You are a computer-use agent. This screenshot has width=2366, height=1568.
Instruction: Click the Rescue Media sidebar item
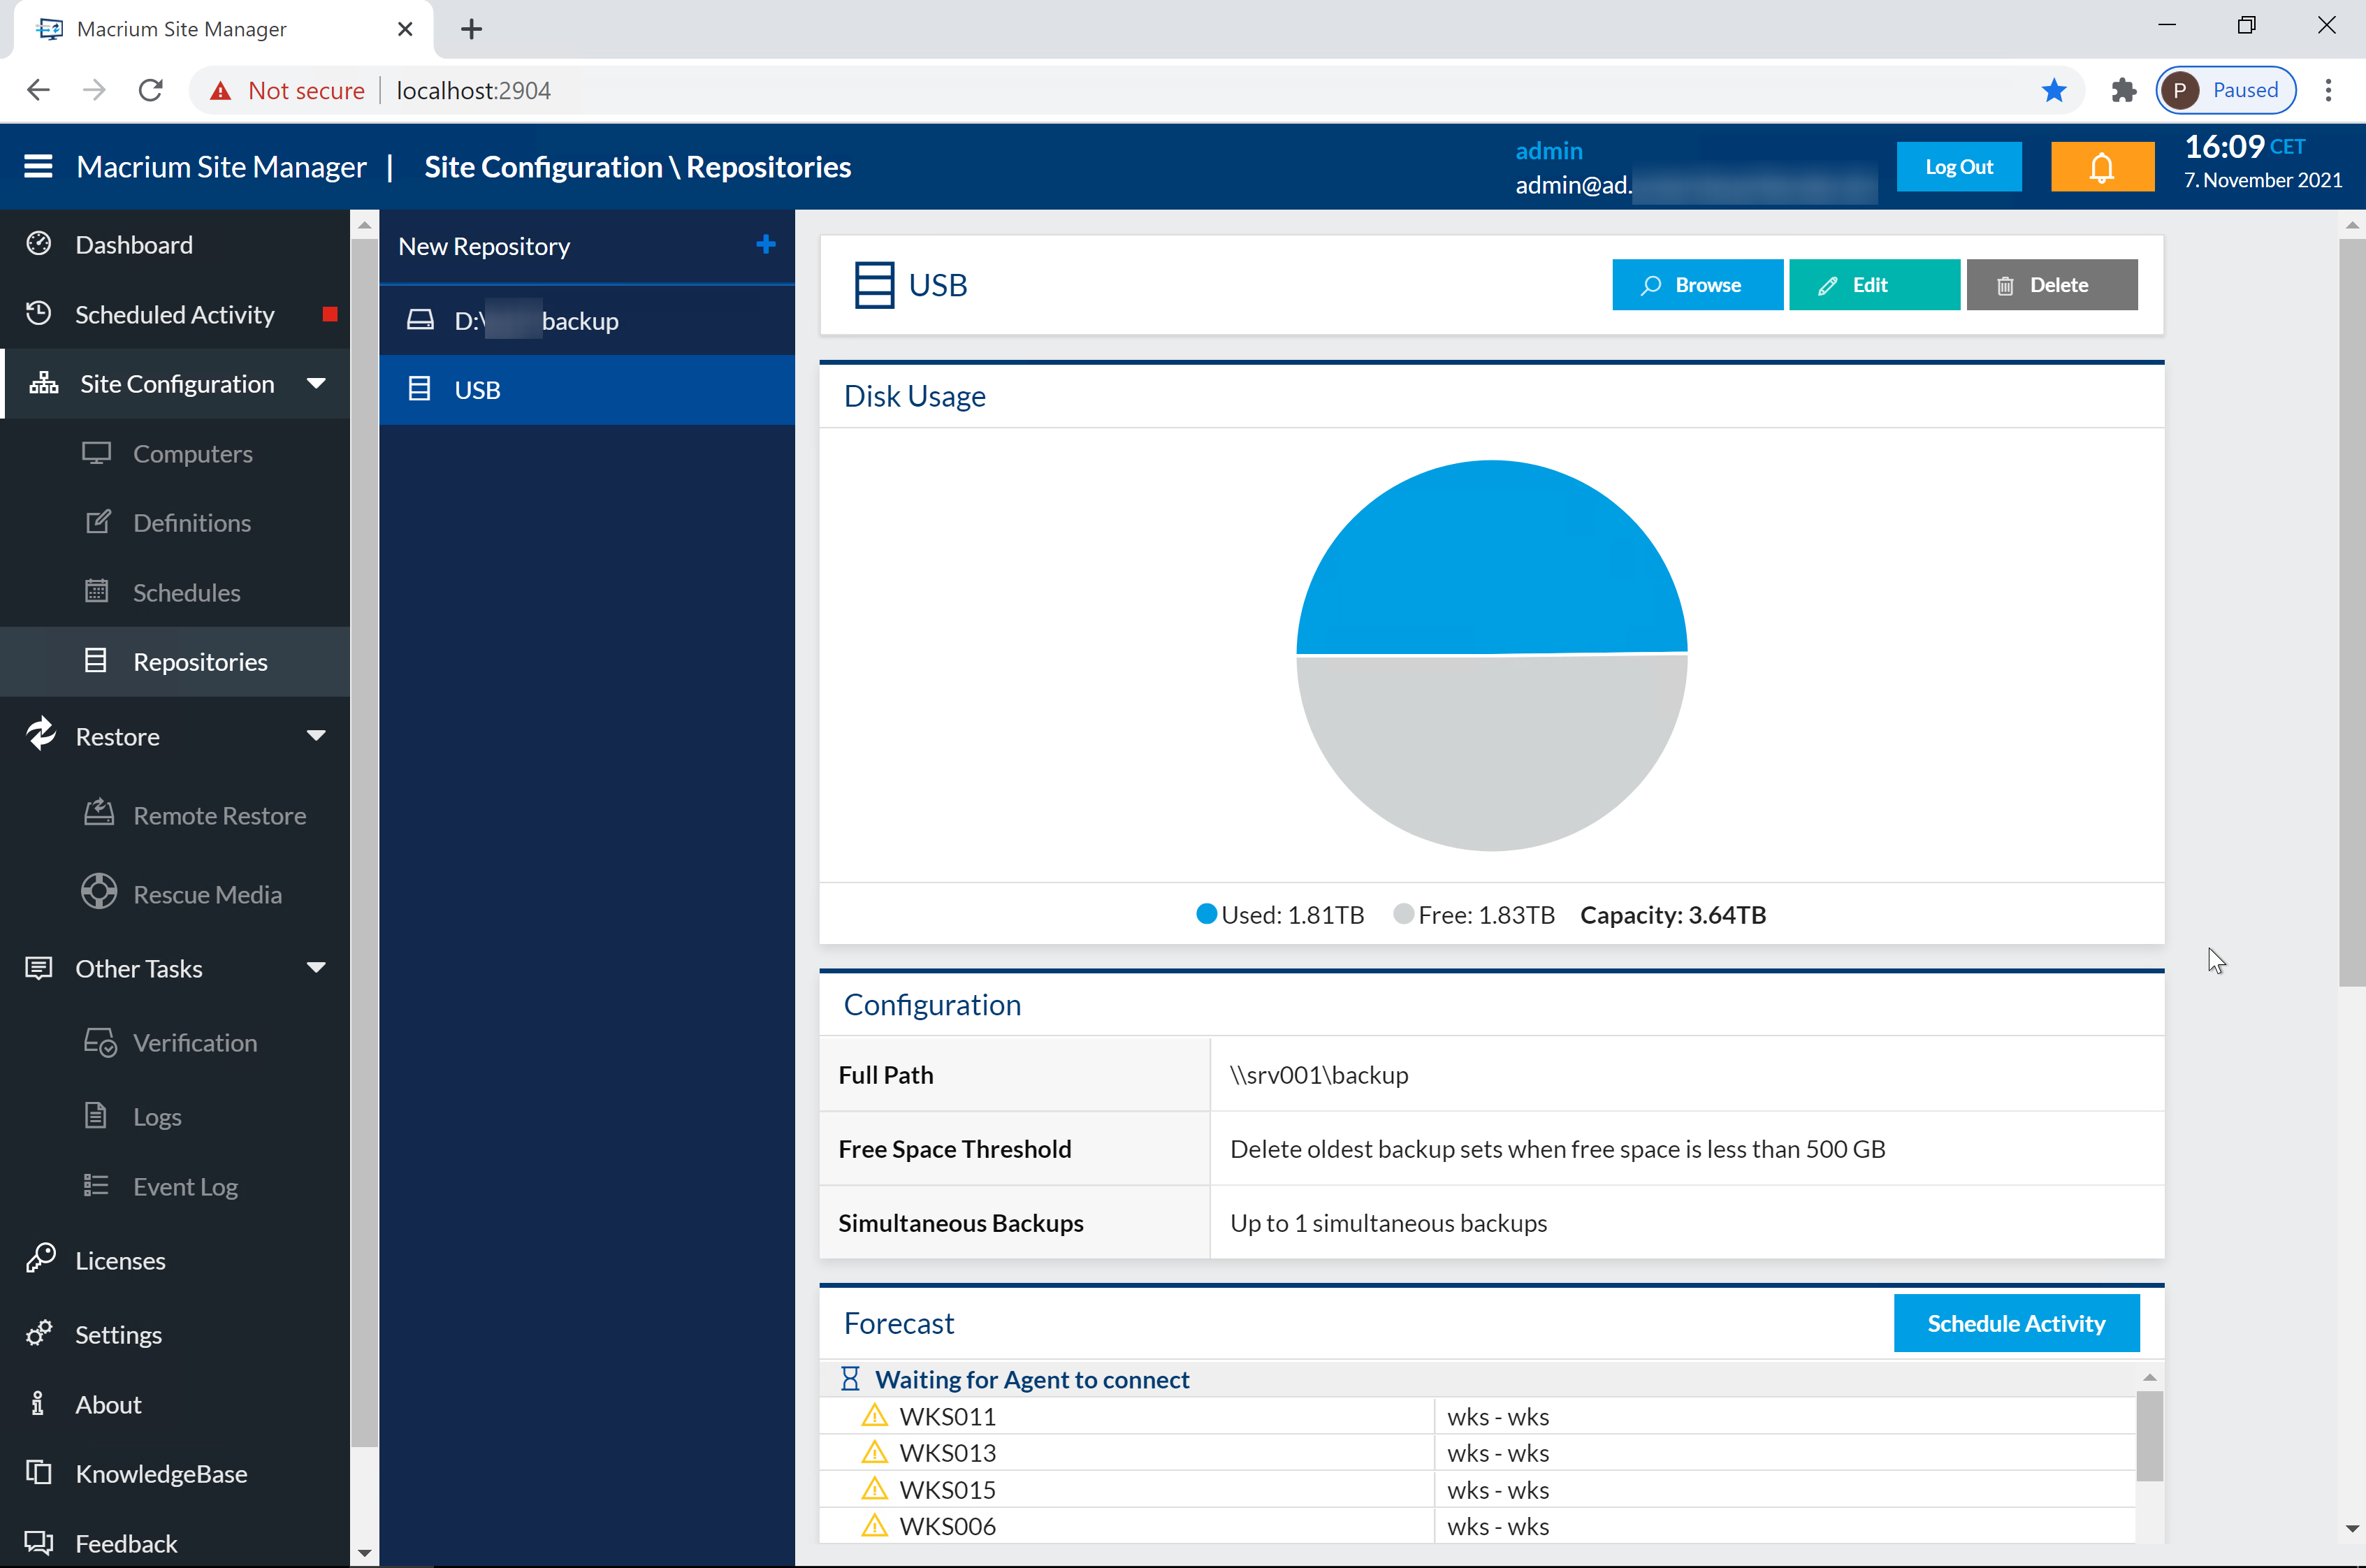(x=207, y=895)
